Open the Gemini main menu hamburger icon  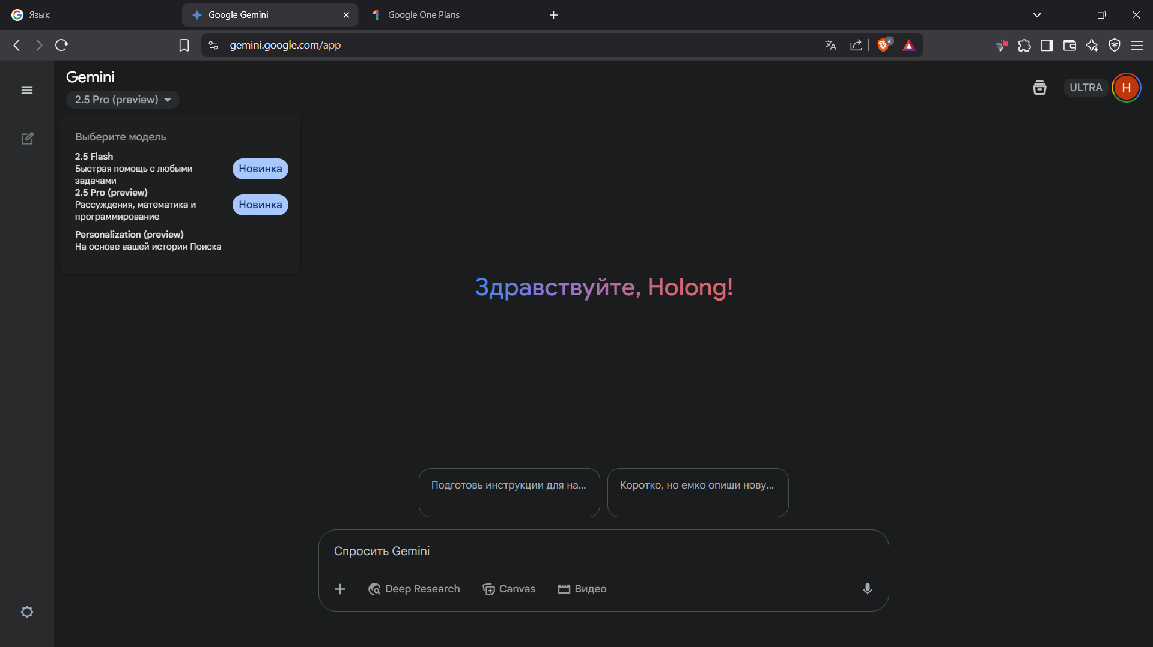(27, 90)
